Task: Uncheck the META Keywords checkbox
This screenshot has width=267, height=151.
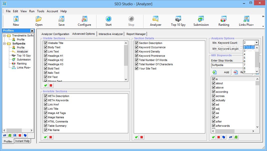Action: click(x=46, y=100)
